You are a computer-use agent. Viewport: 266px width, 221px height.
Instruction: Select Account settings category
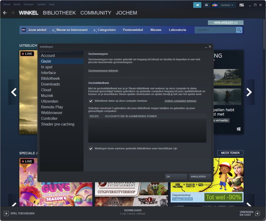(x=61, y=56)
